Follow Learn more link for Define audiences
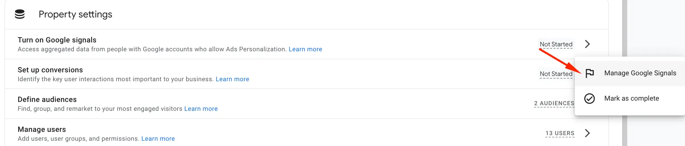This screenshot has width=685, height=146. 201,109
